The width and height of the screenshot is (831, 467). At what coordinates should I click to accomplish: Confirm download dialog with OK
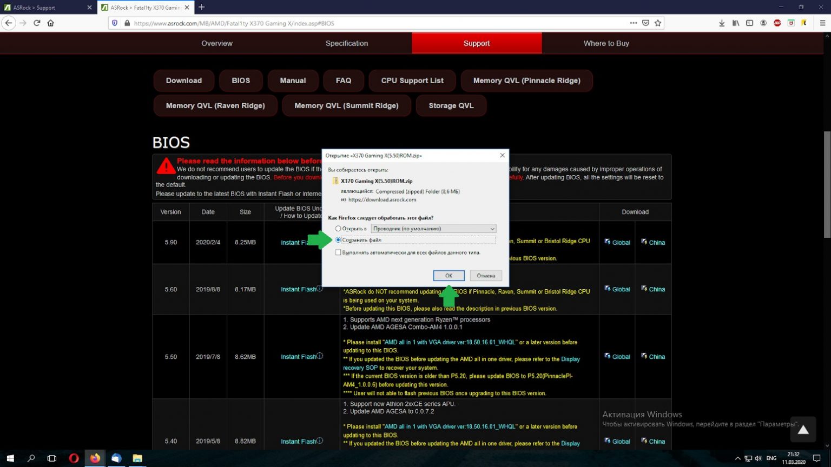(449, 276)
